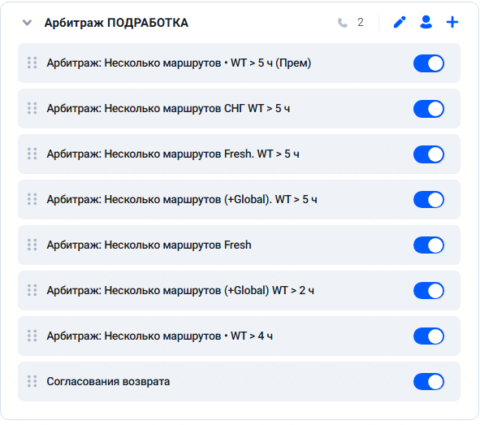This screenshot has width=480, height=425.
Task: Select 'Арбитраж: Несколько маршрутов Fresh. WT > 5 ч' text
Action: click(173, 154)
